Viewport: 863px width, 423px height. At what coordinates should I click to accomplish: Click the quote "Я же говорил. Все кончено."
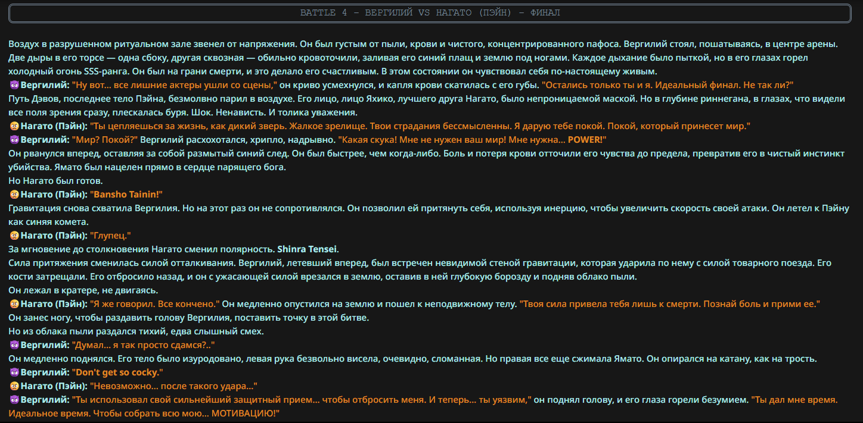pos(155,304)
